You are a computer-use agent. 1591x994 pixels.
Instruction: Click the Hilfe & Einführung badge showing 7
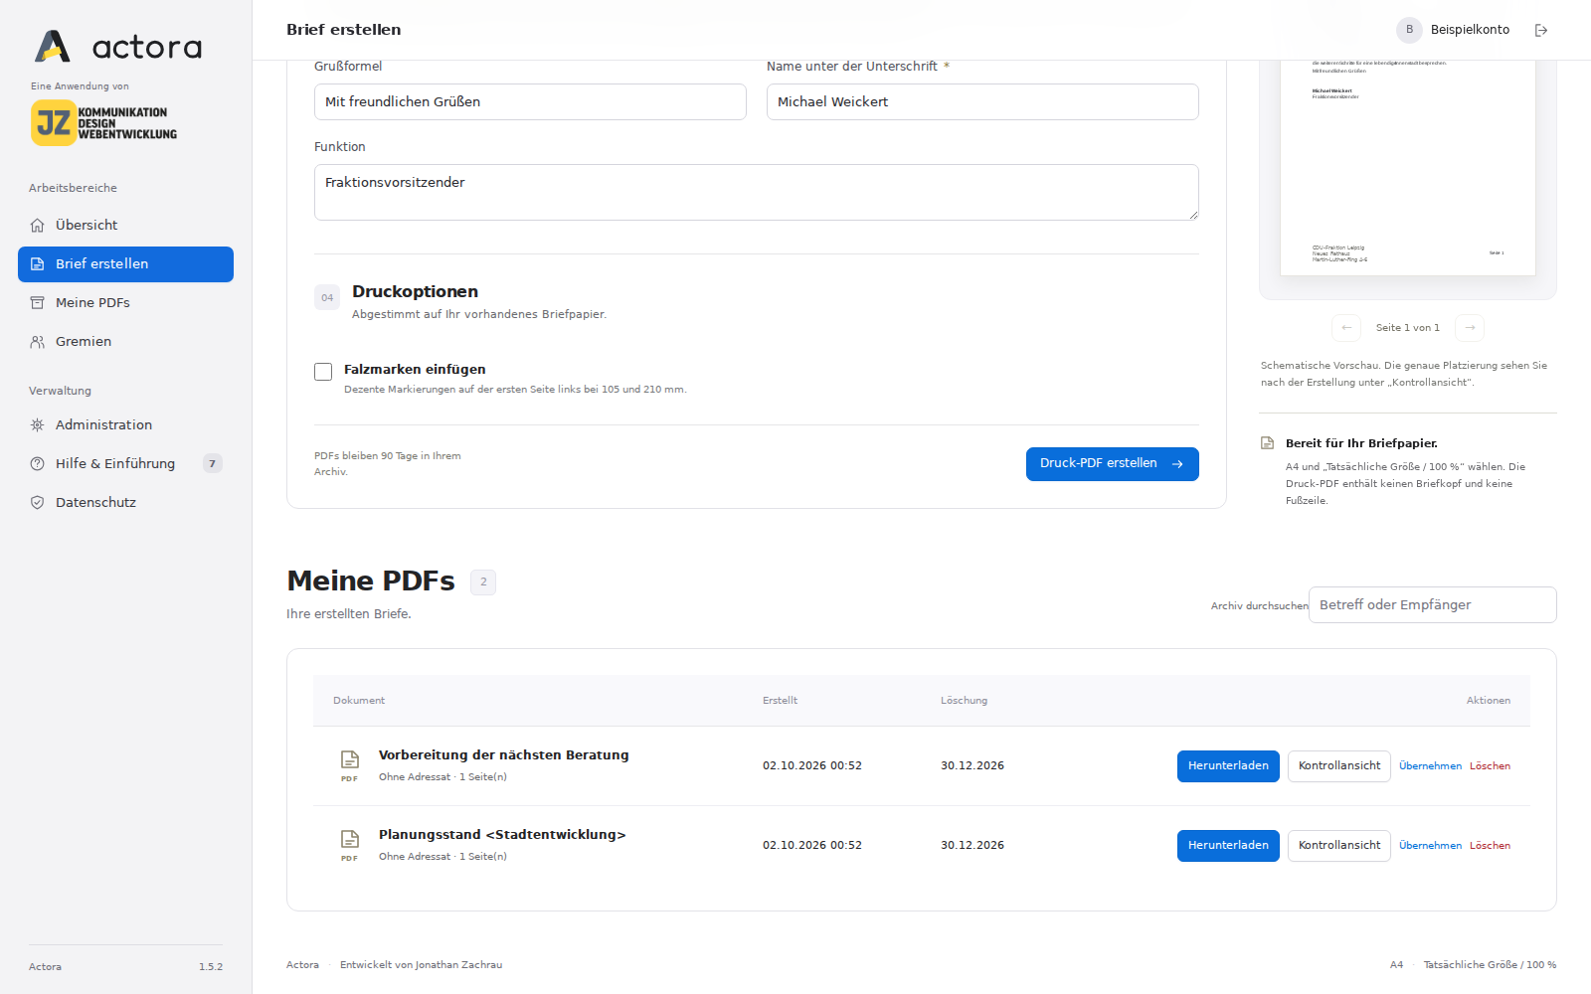212,464
